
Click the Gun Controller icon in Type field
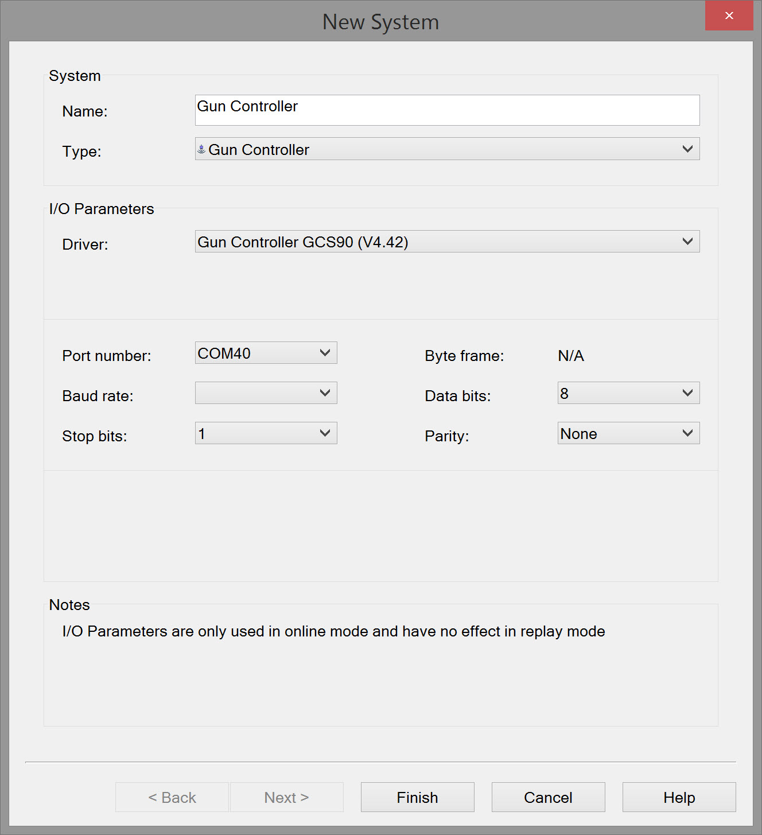(x=201, y=149)
